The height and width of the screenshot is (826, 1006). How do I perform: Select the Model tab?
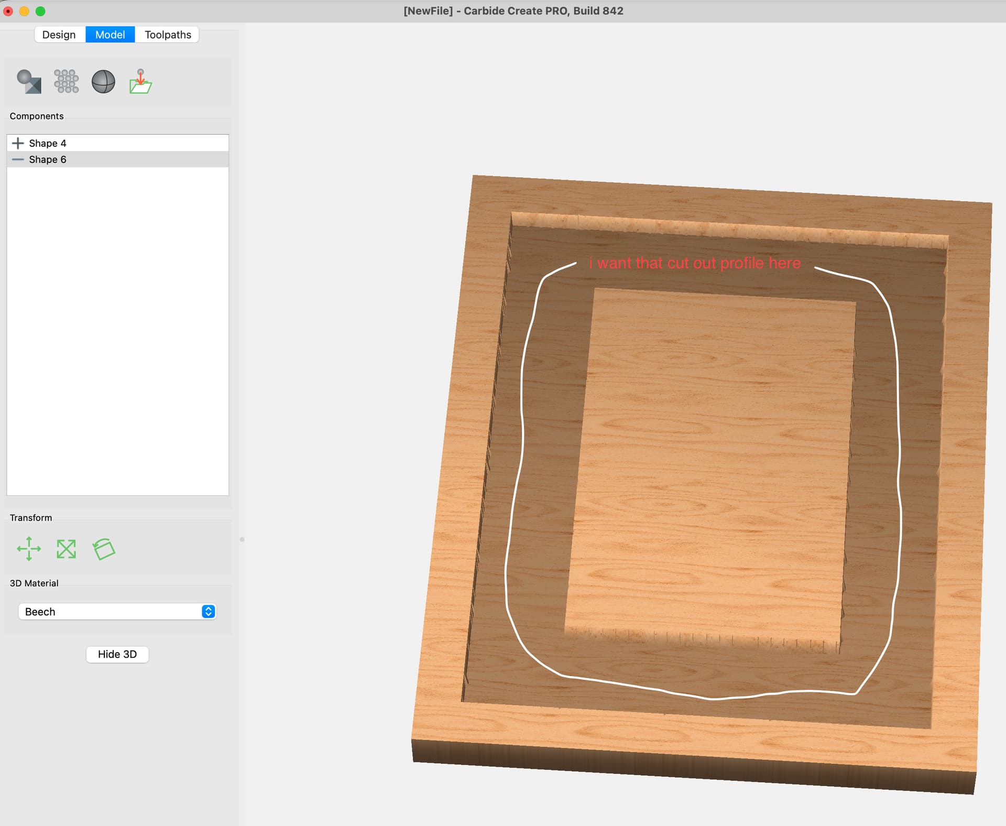pos(110,35)
